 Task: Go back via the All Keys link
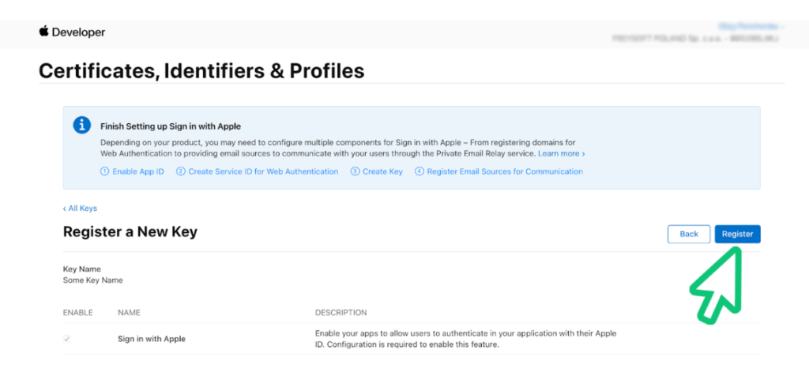(x=80, y=209)
